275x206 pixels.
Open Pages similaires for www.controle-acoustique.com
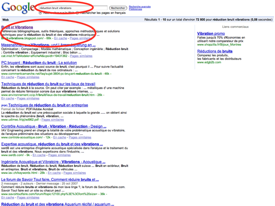(x=80, y=137)
